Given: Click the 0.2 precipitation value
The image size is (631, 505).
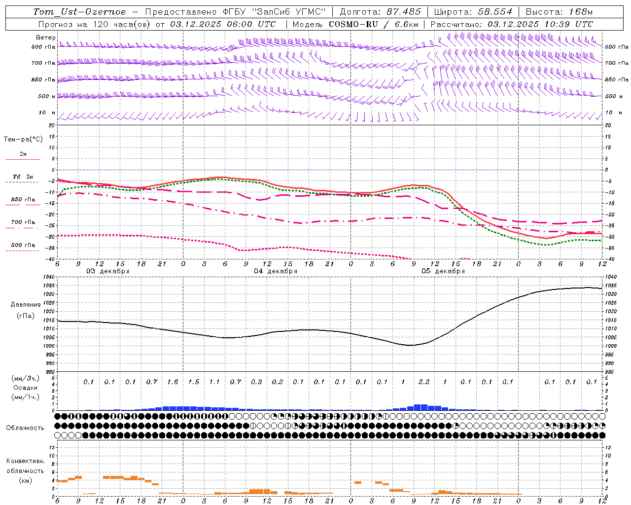Looking at the screenshot, I should 278,382.
